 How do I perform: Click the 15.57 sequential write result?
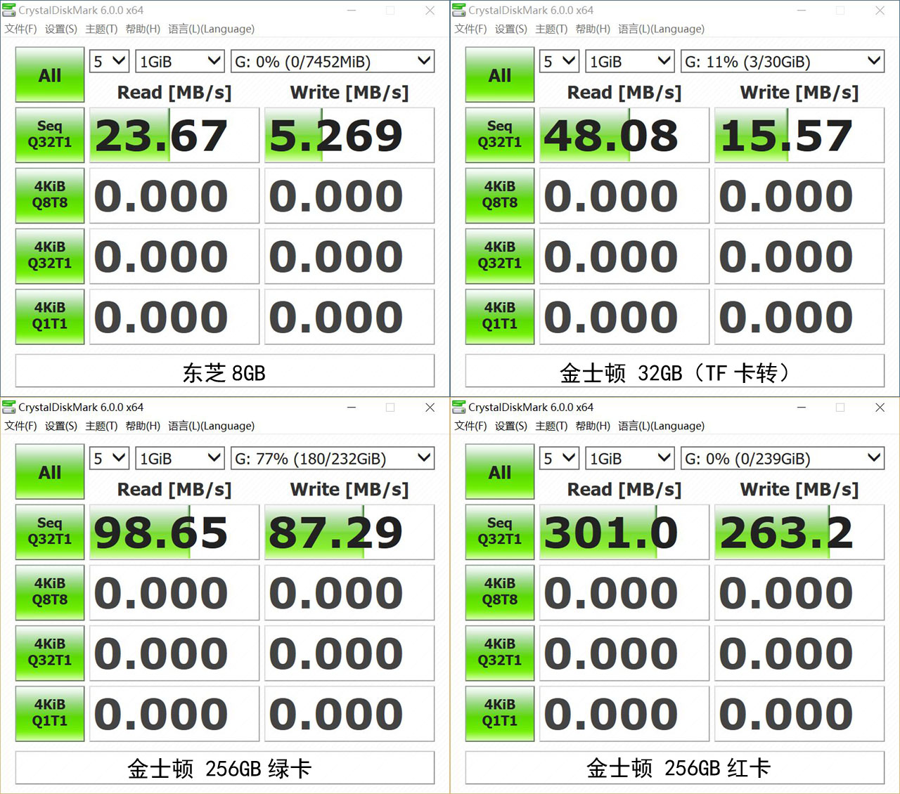799,135
